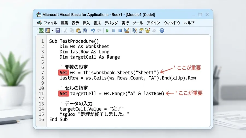246x138 pixels.
Task: Click the Undo arrow icon
Action: 93,31
